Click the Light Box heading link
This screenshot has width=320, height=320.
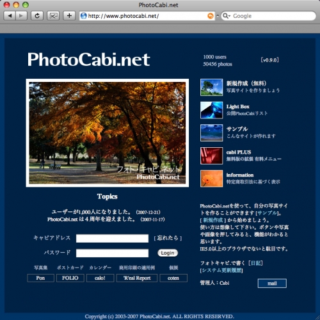pyautogui.click(x=238, y=106)
